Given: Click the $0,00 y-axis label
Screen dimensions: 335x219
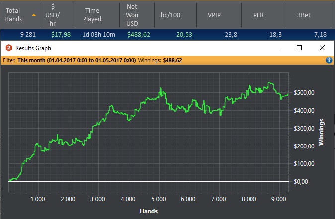Looking at the screenshot, I should pyautogui.click(x=301, y=182).
